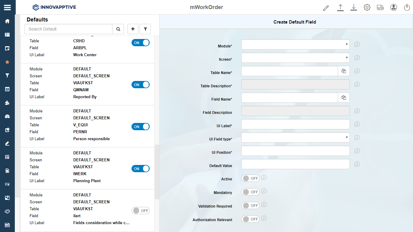This screenshot has width=413, height=232.
Task: Click the home icon in sidebar
Action: coord(7,21)
